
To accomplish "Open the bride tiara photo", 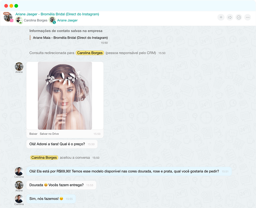I will click(65, 96).
